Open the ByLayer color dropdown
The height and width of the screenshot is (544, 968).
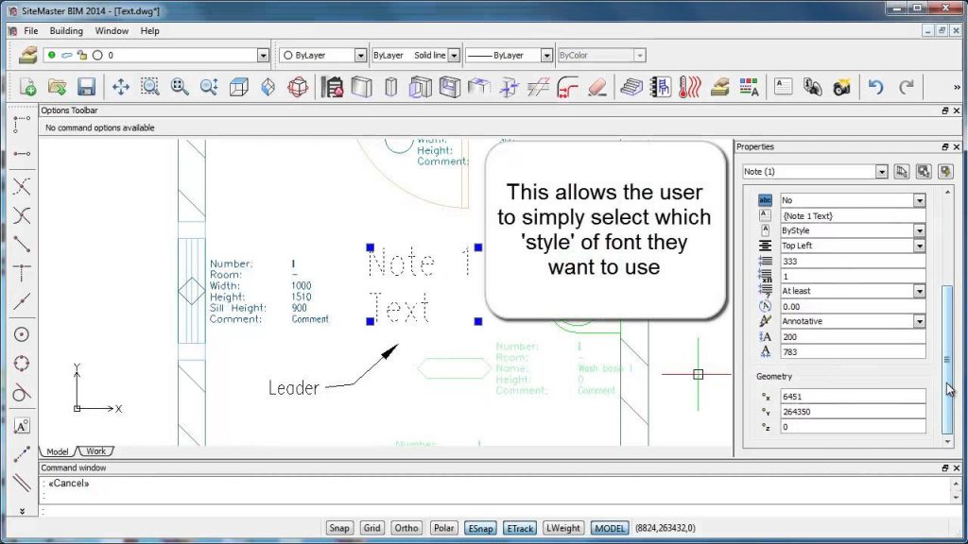coord(360,56)
